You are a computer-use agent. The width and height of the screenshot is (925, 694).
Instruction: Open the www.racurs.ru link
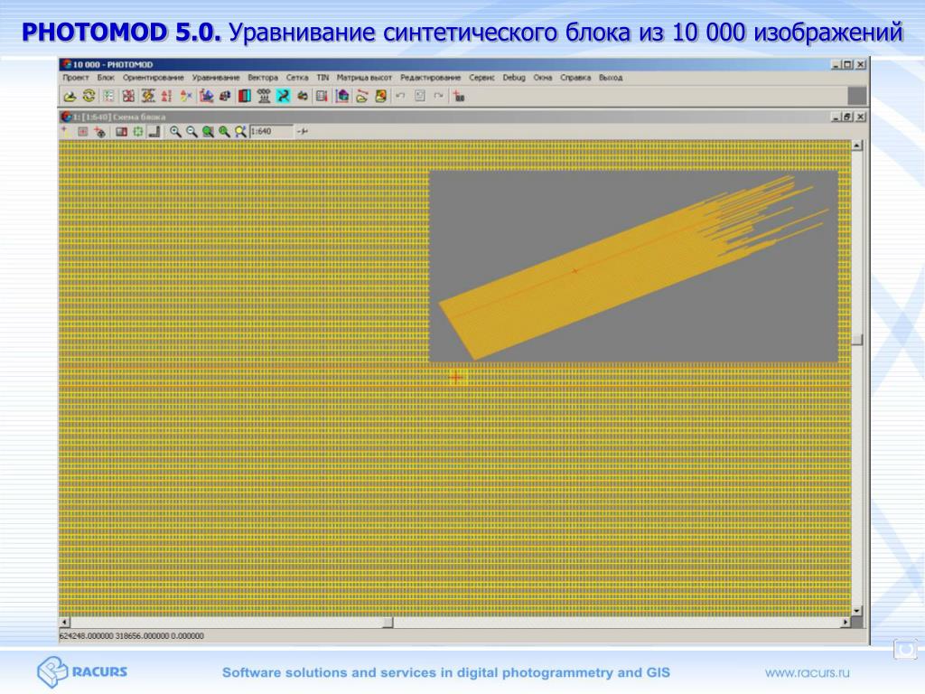(807, 672)
